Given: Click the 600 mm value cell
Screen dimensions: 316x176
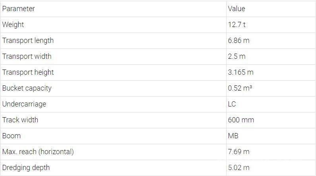Looking at the screenshot, I should tap(241, 120).
